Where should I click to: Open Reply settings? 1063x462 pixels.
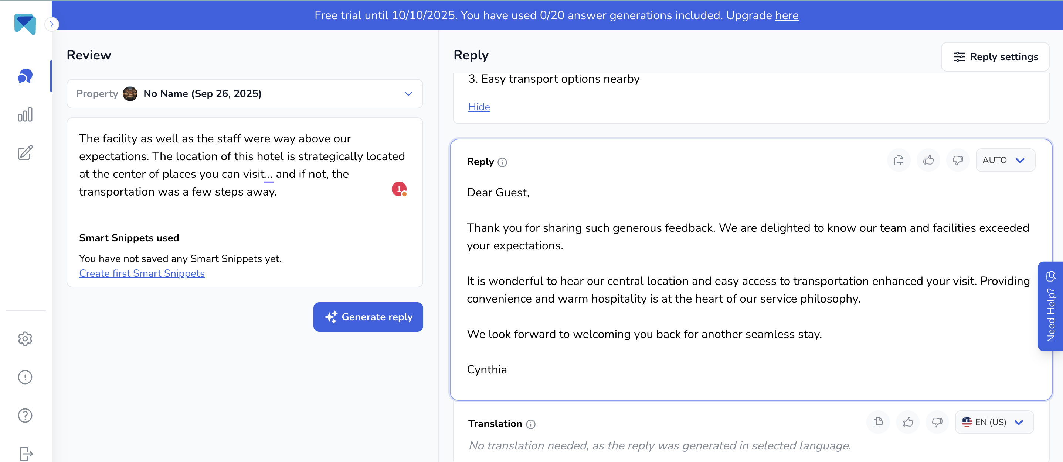tap(995, 57)
